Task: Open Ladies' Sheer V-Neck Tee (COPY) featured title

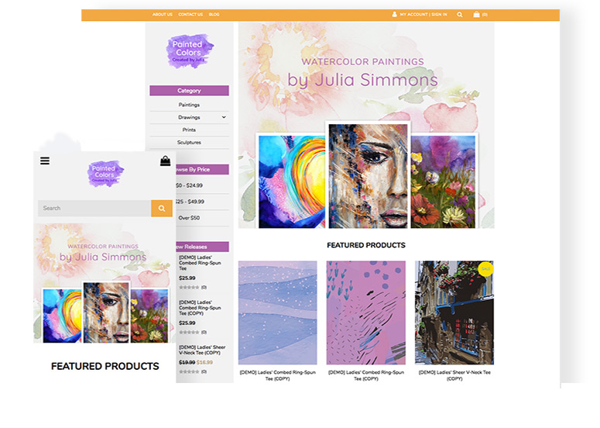Action: [454, 375]
